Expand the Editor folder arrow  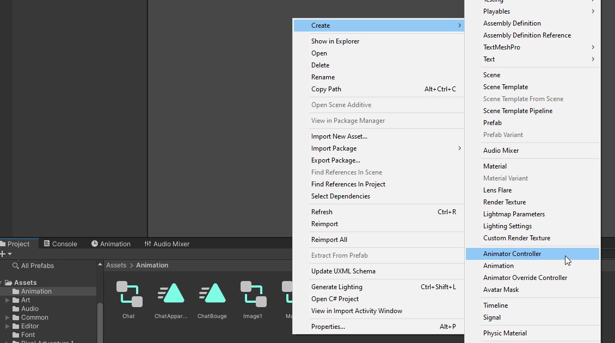[x=8, y=326]
